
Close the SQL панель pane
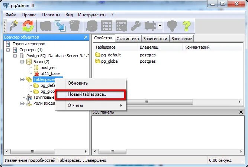(x=241, y=112)
